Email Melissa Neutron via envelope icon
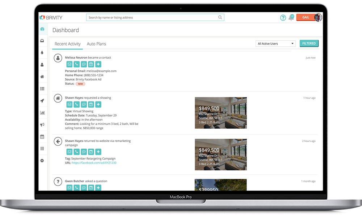 (70, 64)
